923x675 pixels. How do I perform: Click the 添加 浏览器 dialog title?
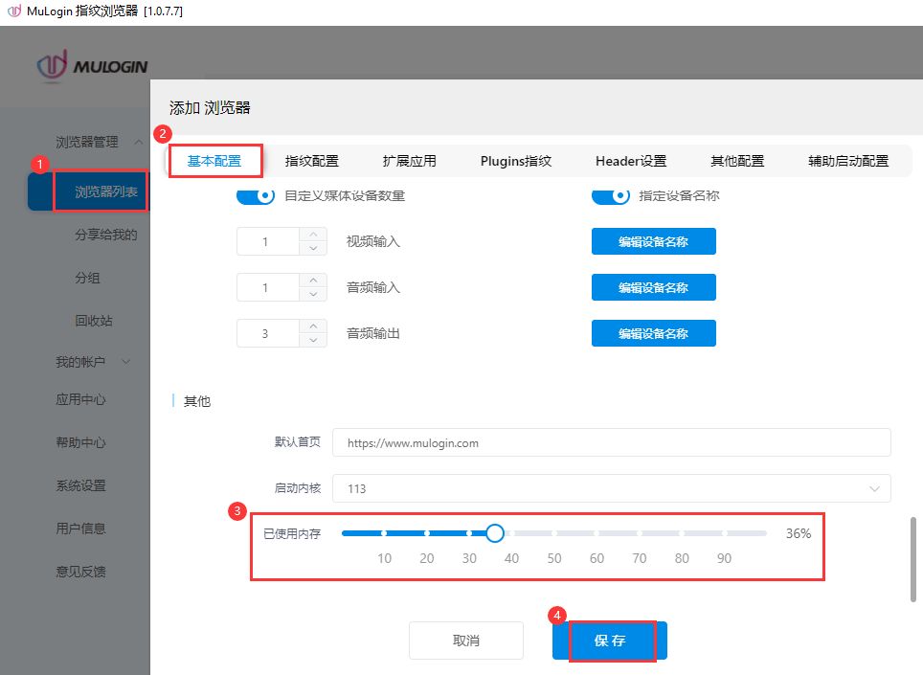point(210,107)
